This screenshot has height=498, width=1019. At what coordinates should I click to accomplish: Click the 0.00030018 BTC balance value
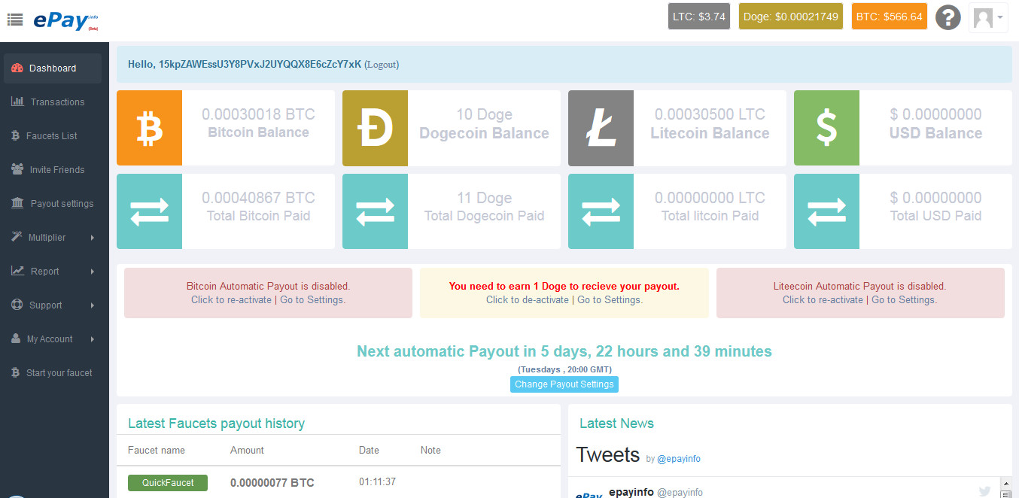(x=258, y=114)
